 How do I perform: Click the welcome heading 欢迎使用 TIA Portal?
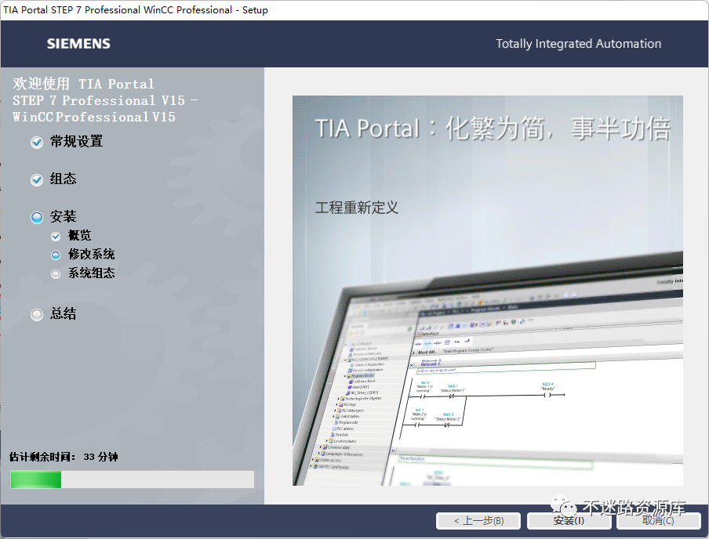pos(83,84)
